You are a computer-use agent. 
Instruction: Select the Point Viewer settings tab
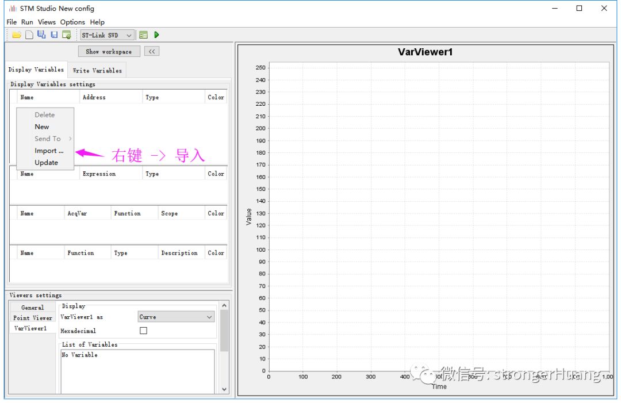point(32,317)
